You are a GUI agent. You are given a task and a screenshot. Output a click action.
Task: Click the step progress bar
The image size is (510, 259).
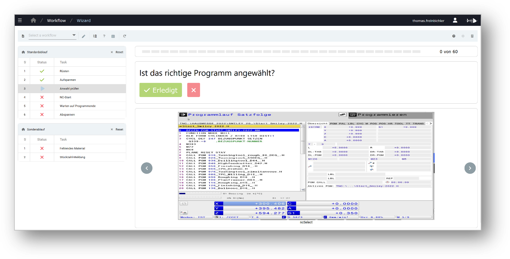[x=281, y=52]
